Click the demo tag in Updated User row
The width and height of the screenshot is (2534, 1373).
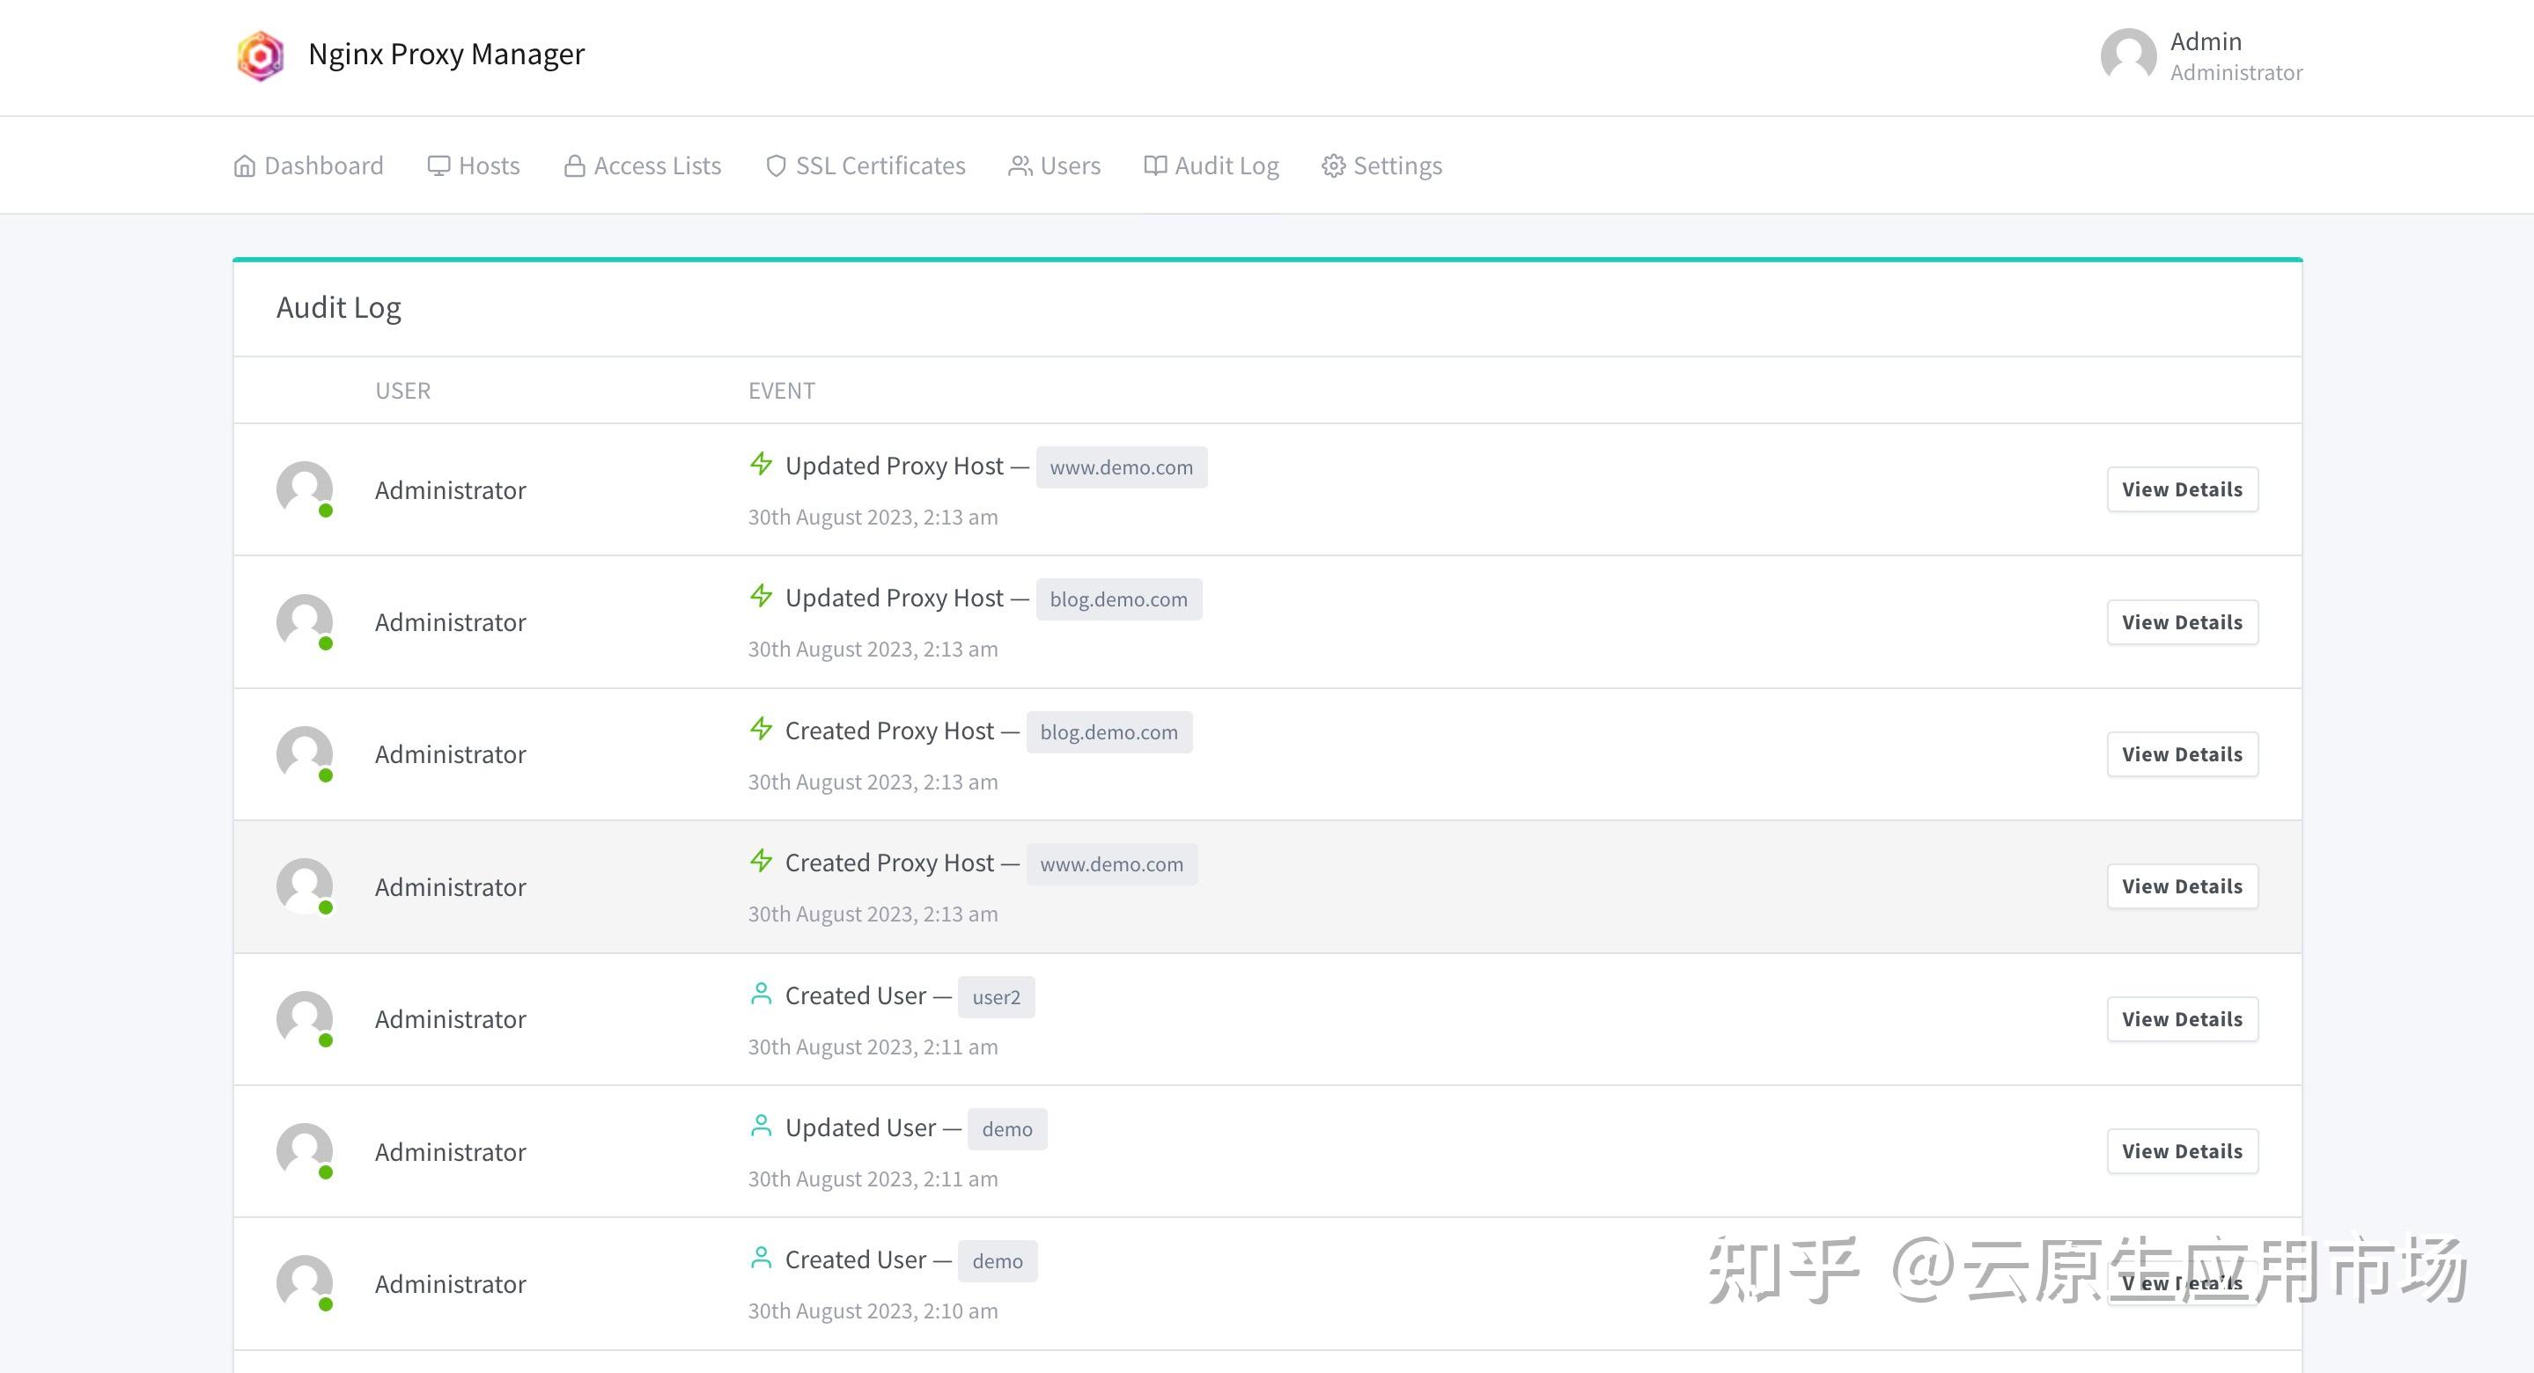pos(1006,1129)
